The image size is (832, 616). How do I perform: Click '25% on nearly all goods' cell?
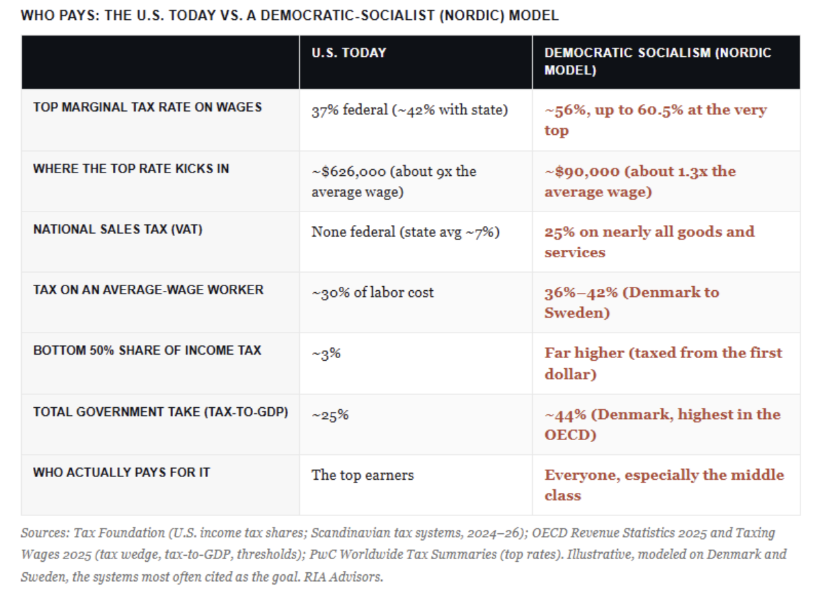[649, 242]
